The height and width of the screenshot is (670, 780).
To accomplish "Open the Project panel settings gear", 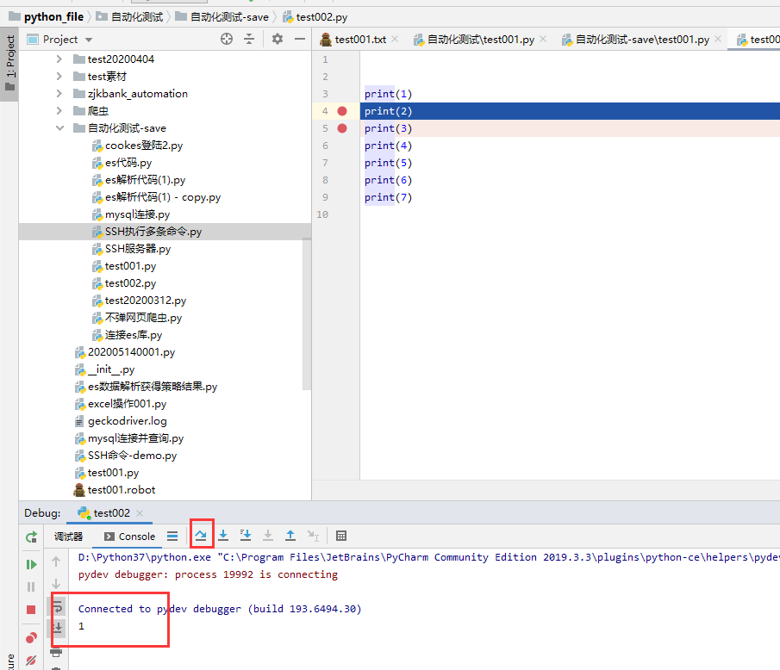I will (278, 39).
